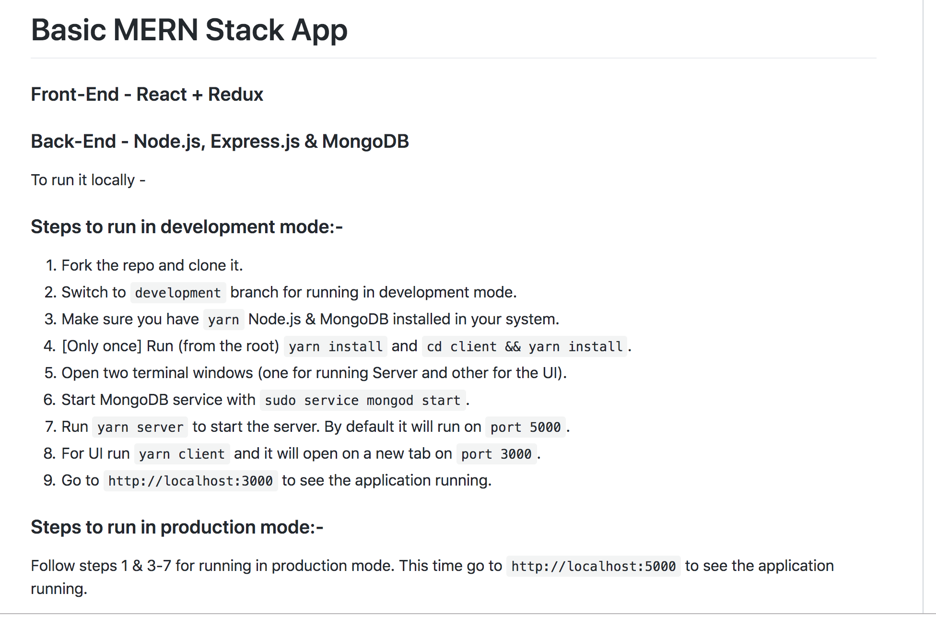
Task: Click the "Steps to run in development mode:-" heading
Action: tap(187, 227)
